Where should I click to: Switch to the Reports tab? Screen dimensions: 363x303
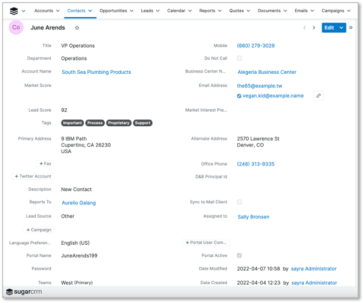(207, 11)
